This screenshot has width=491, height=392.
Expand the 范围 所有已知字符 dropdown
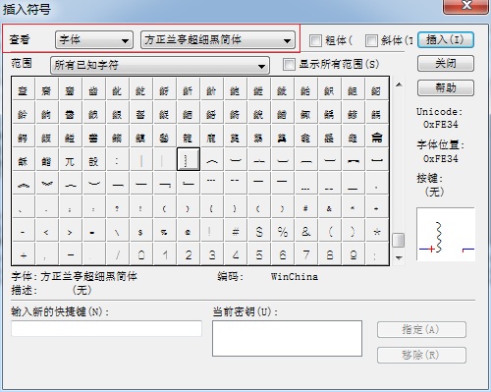(x=160, y=65)
